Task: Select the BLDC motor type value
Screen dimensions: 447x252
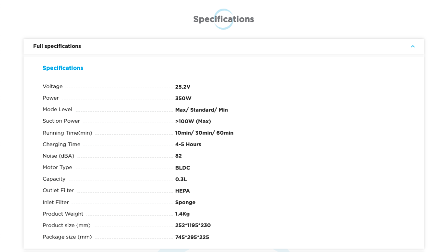Action: point(183,168)
